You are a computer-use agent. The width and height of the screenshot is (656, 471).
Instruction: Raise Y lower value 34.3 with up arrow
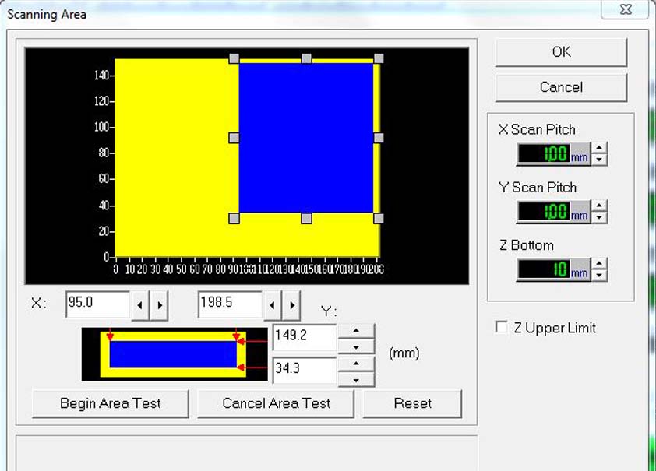coord(356,364)
